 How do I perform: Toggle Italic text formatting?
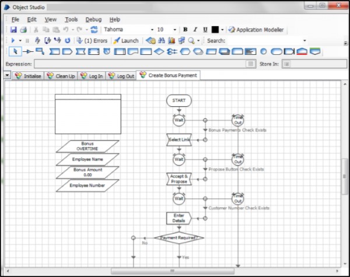coord(195,30)
